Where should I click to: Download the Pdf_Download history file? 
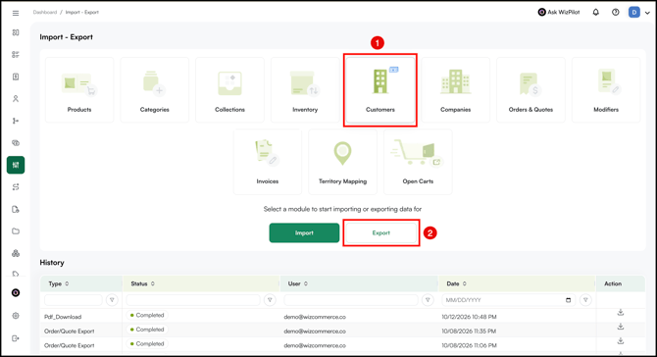pyautogui.click(x=621, y=312)
